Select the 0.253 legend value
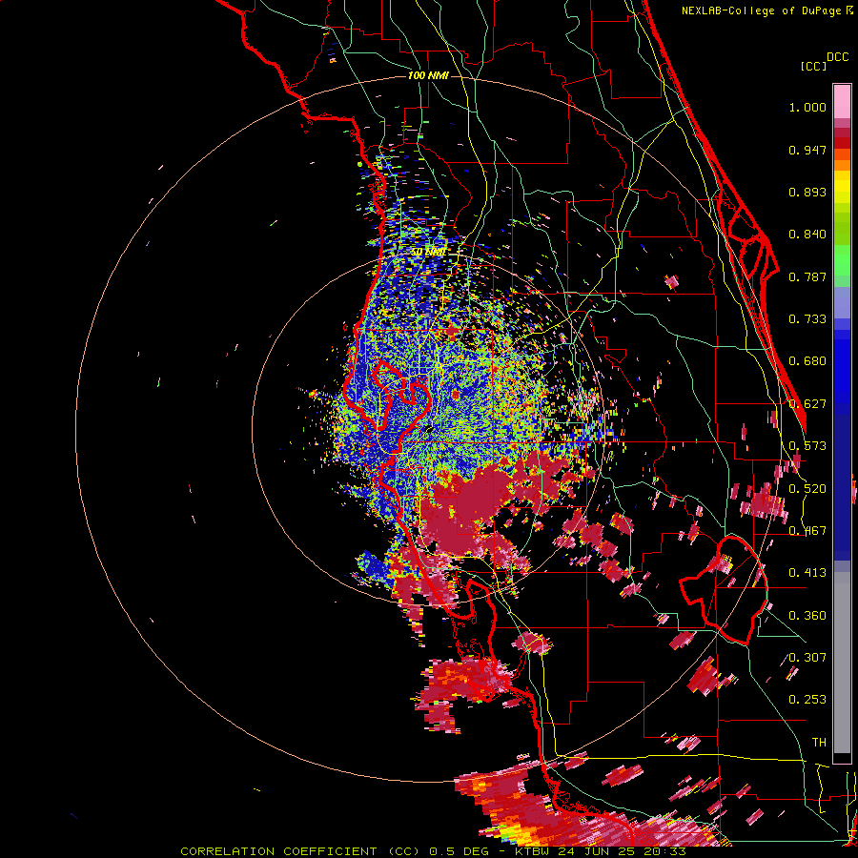This screenshot has height=858, width=858. [x=807, y=700]
